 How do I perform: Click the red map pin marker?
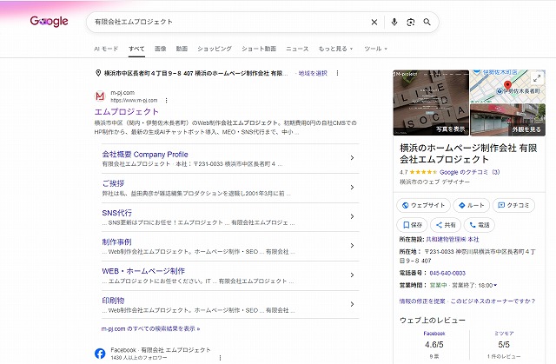[507, 85]
